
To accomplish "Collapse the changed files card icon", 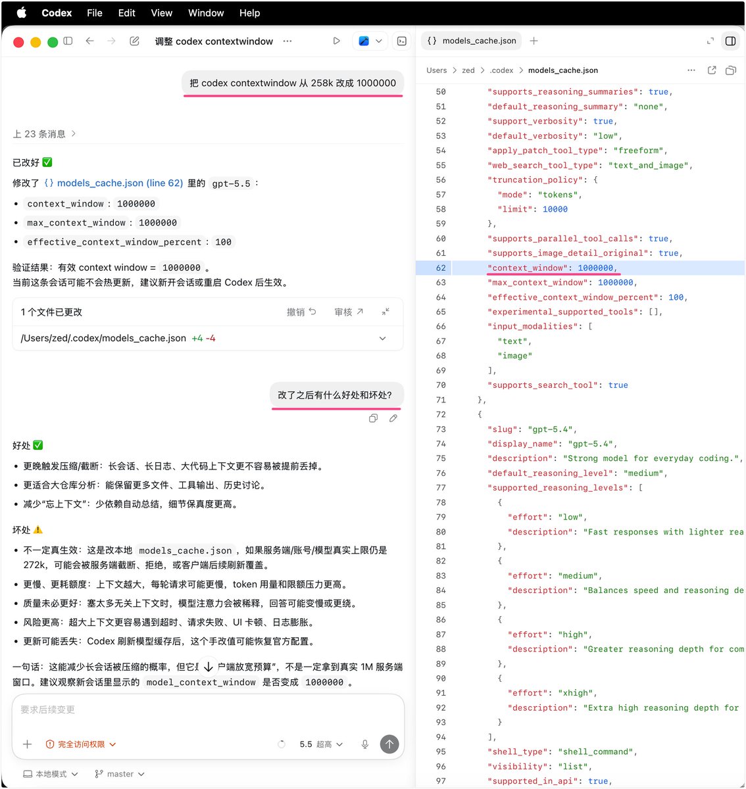I will (x=385, y=312).
